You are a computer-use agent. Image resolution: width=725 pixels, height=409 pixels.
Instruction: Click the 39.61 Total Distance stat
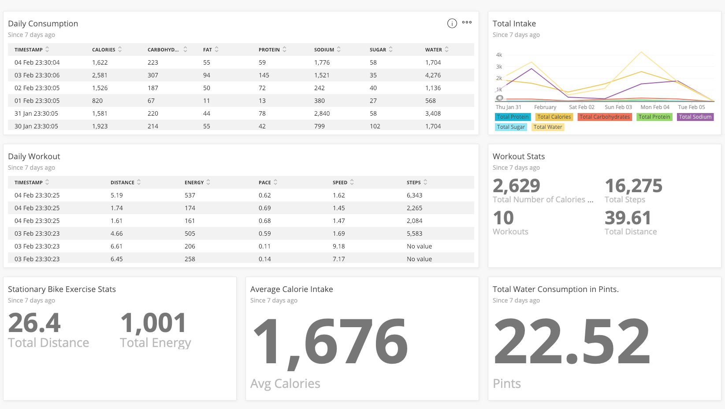[x=628, y=218]
